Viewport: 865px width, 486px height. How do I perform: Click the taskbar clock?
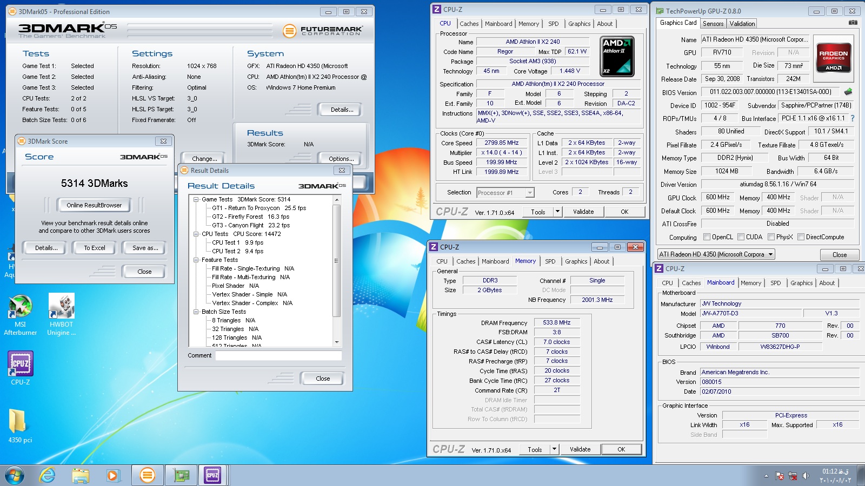[x=836, y=476]
